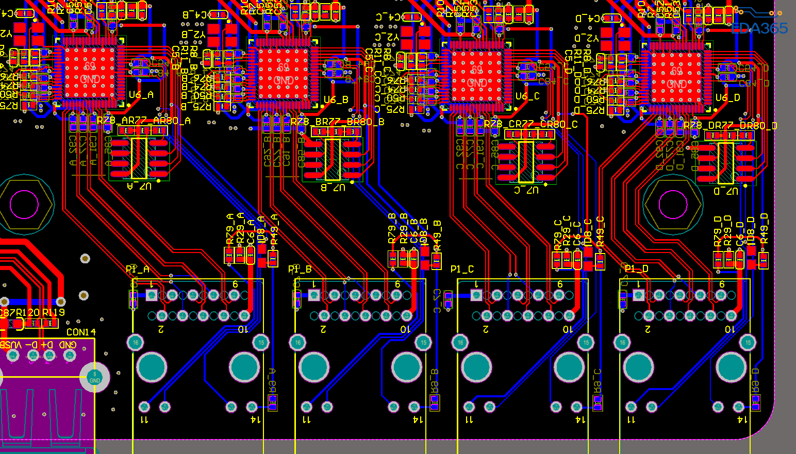This screenshot has width=796, height=454.
Task: Pick the U6_C designator label
Action: click(x=528, y=96)
